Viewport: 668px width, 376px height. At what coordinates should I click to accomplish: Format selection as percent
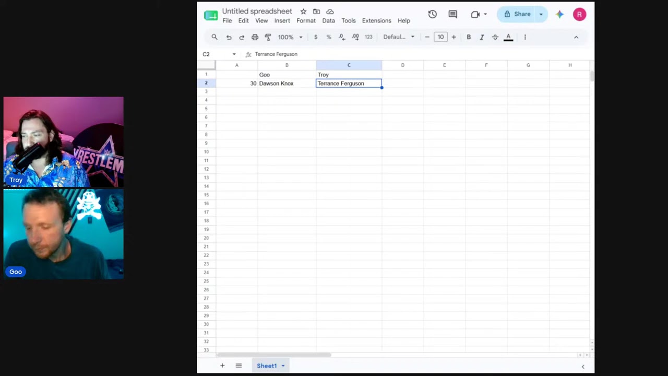tap(329, 37)
